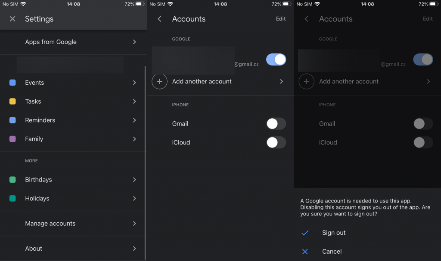
Task: Expand Tasks settings with its chevron
Action: pos(134,101)
